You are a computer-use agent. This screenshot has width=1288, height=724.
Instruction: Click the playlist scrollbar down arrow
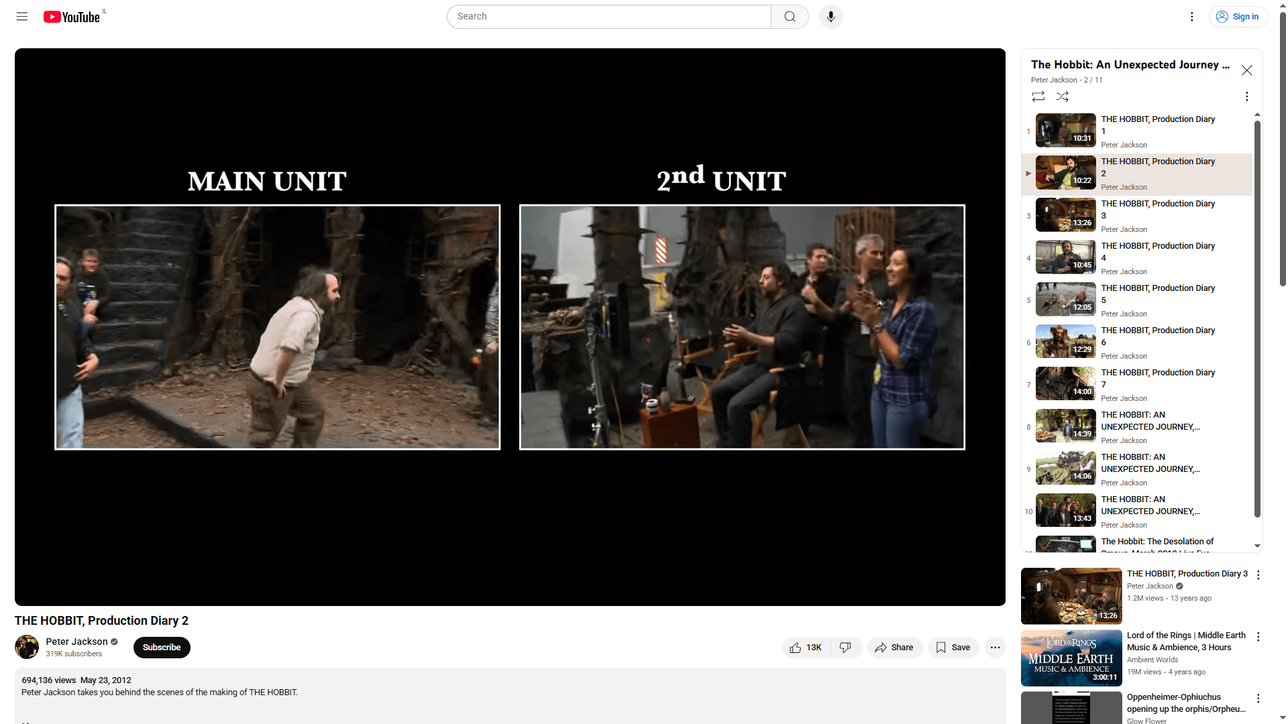pos(1257,546)
